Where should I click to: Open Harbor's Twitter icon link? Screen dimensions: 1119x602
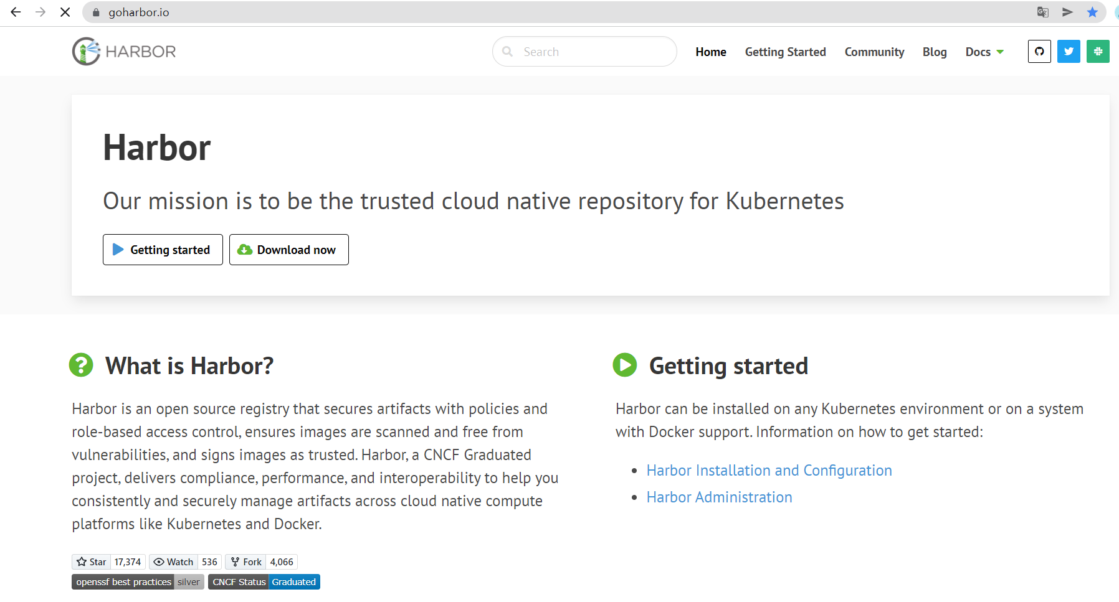point(1069,51)
